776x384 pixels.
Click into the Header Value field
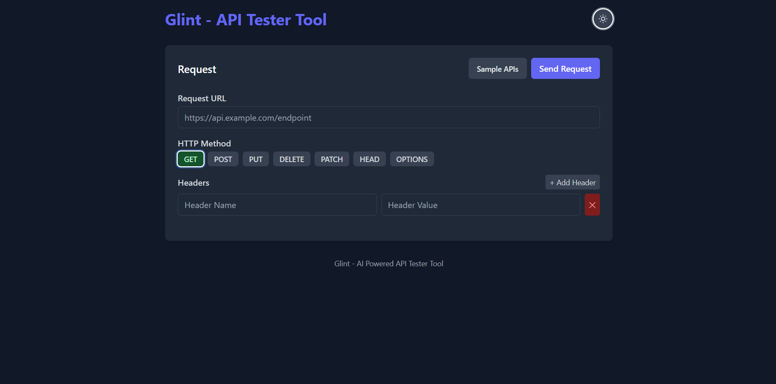tap(480, 205)
